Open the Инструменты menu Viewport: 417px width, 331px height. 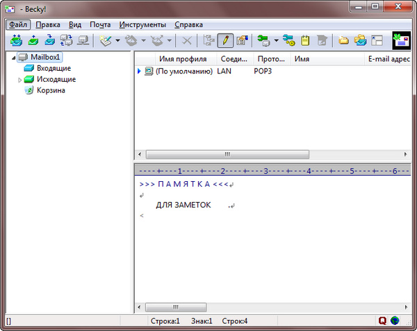[x=142, y=25]
